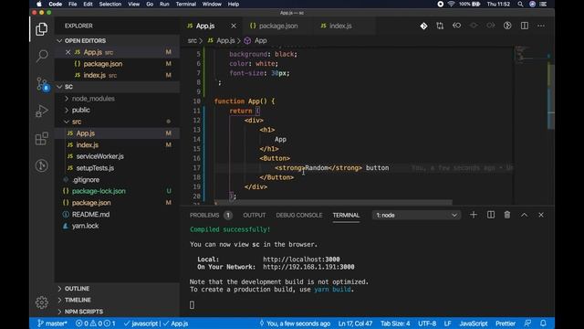Split the terminal panel

[x=491, y=215]
